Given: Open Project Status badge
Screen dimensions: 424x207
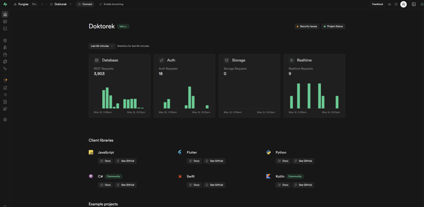Looking at the screenshot, I should click(333, 26).
